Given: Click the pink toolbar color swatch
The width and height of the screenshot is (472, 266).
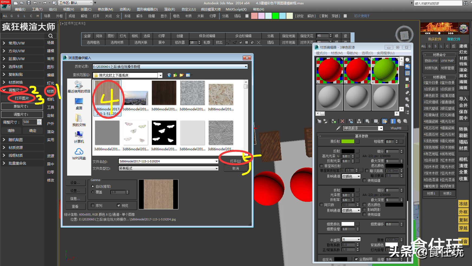Looking at the screenshot, I should [254, 16].
